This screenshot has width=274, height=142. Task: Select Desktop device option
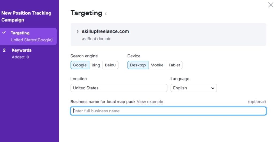(138, 65)
